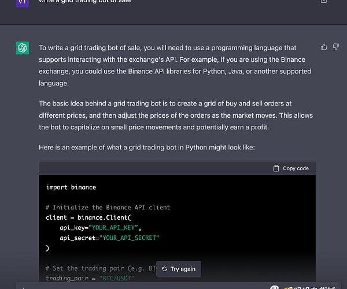The image size is (347, 289).
Task: Click the "# Set the trading pair" comment
Action: (x=98, y=268)
